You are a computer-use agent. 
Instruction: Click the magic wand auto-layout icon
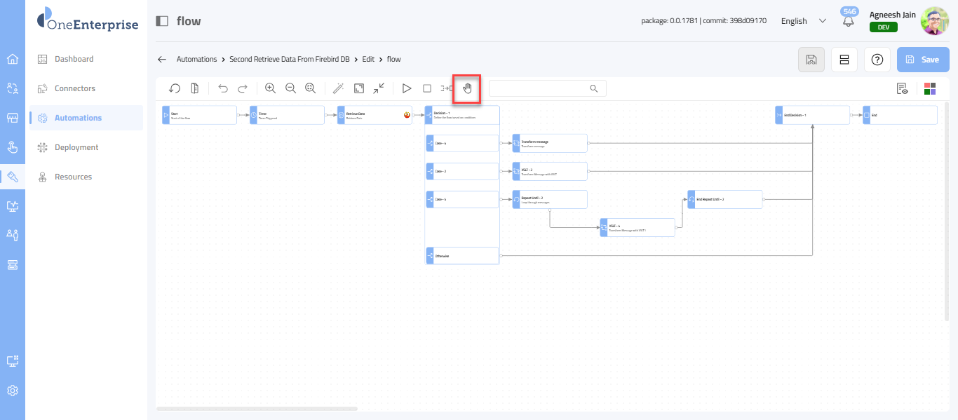click(338, 88)
